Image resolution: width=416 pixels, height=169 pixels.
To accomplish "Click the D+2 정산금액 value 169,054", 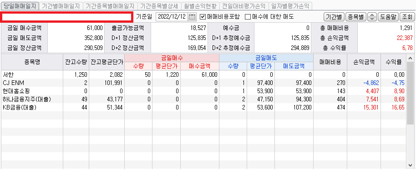I will coord(197,48).
